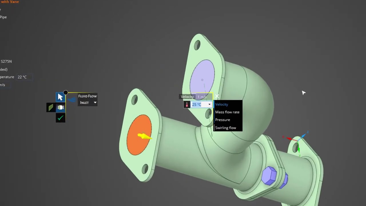Click the blue hand guide icon
Viewport: 366px width, 206px height.
pos(72,99)
